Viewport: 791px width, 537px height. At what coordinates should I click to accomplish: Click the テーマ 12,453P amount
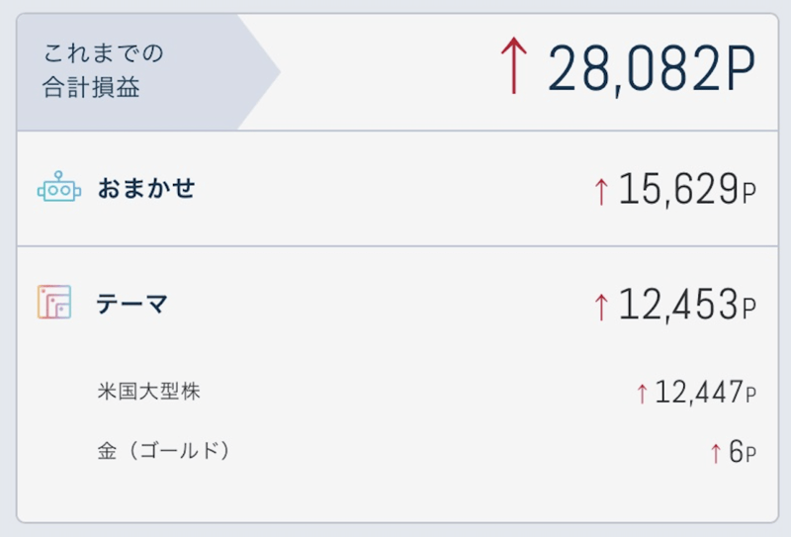click(x=687, y=305)
